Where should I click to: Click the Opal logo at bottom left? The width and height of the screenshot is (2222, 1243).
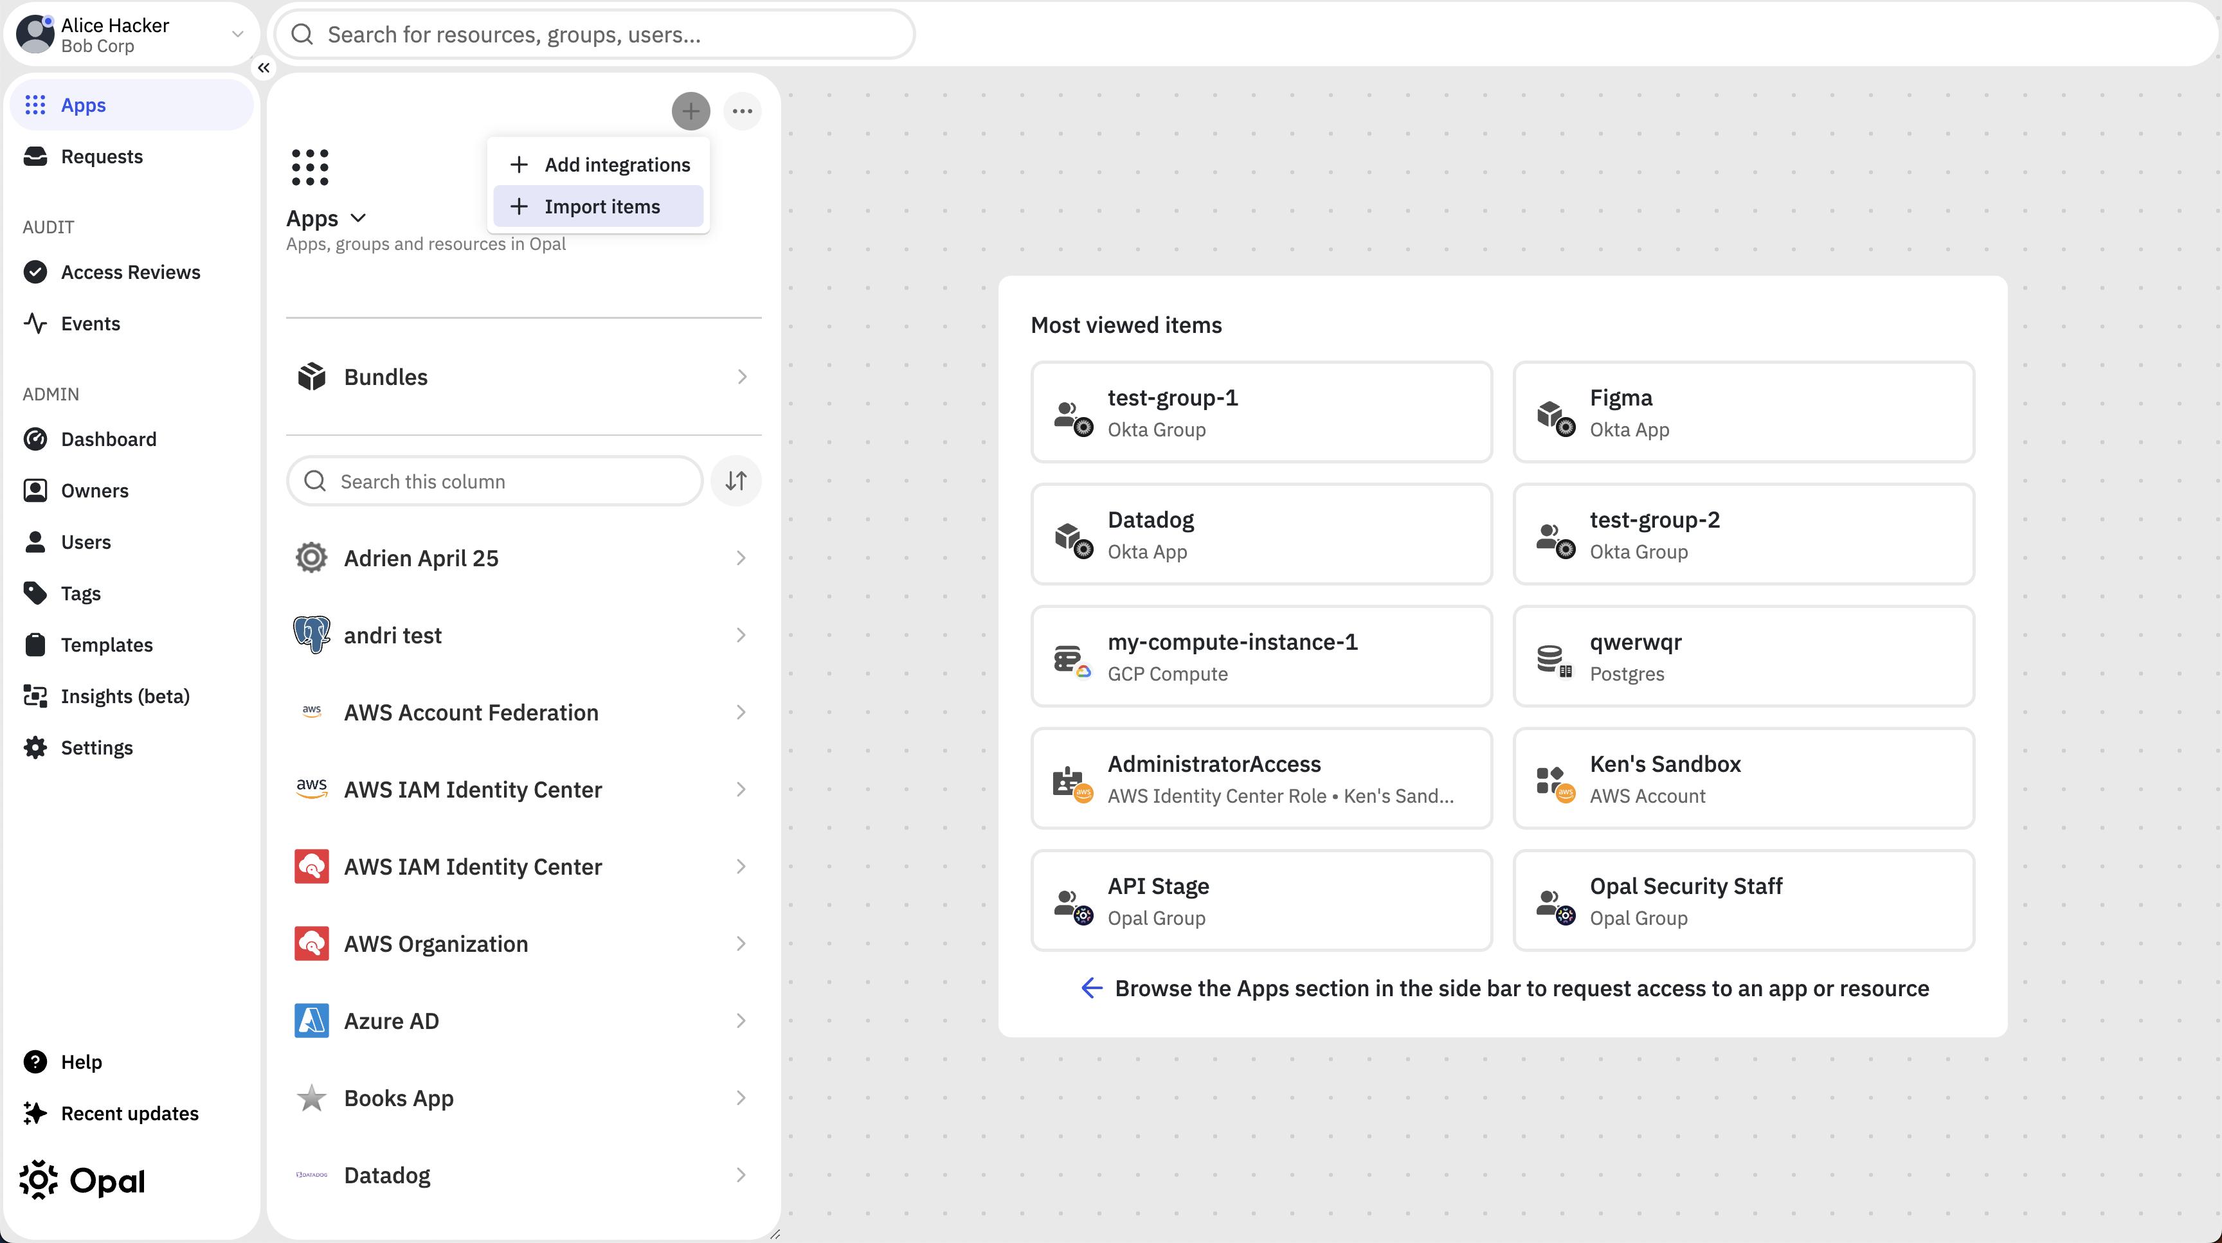pyautogui.click(x=82, y=1180)
